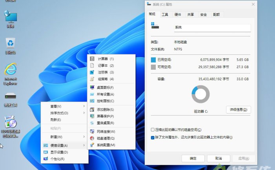Screen dimensions: 275x170
Task: Click the disk usage donut chart
Action: click(x=200, y=94)
